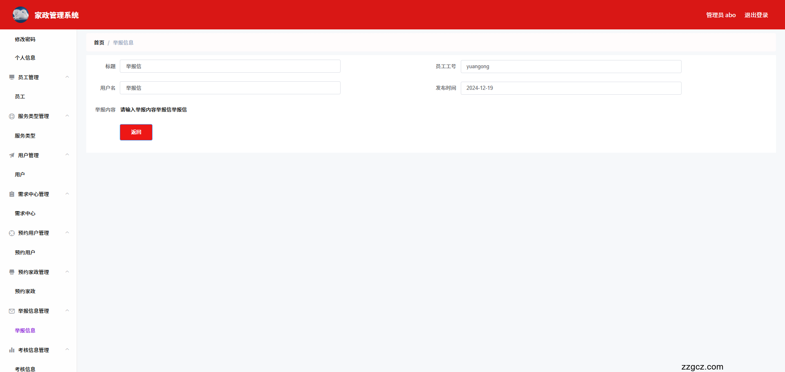
Task: Select the 预约用户管理 pie-chart icon
Action: 11,233
